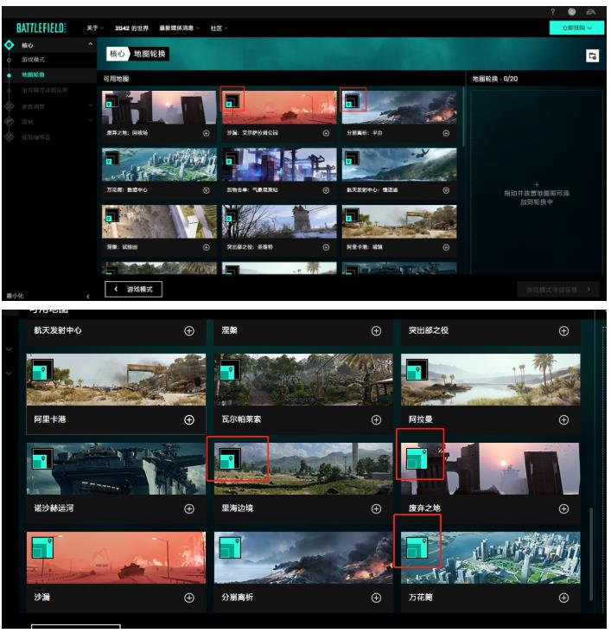611x633 pixels.
Task: Click the 瓦尔帕莱索 map thumbnail
Action: pyautogui.click(x=303, y=380)
